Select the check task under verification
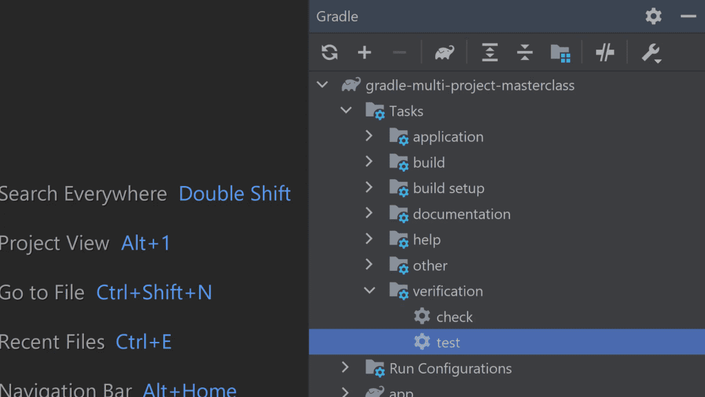705x397 pixels. click(452, 316)
